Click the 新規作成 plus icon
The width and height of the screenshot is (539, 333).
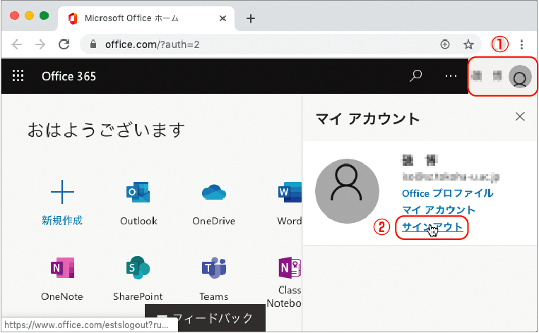(62, 193)
